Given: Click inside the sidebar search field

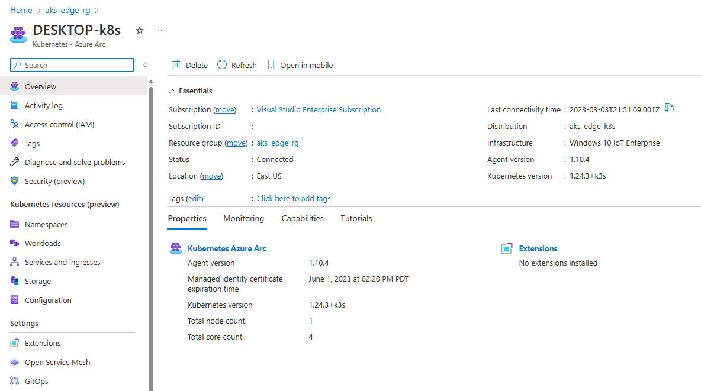Looking at the screenshot, I should click(71, 65).
